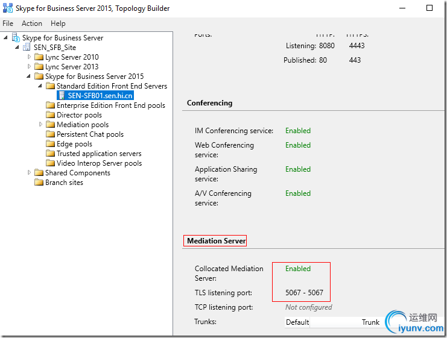Expand the Mediation pools node
Viewport: 447px width, 338px height.
tap(40, 124)
